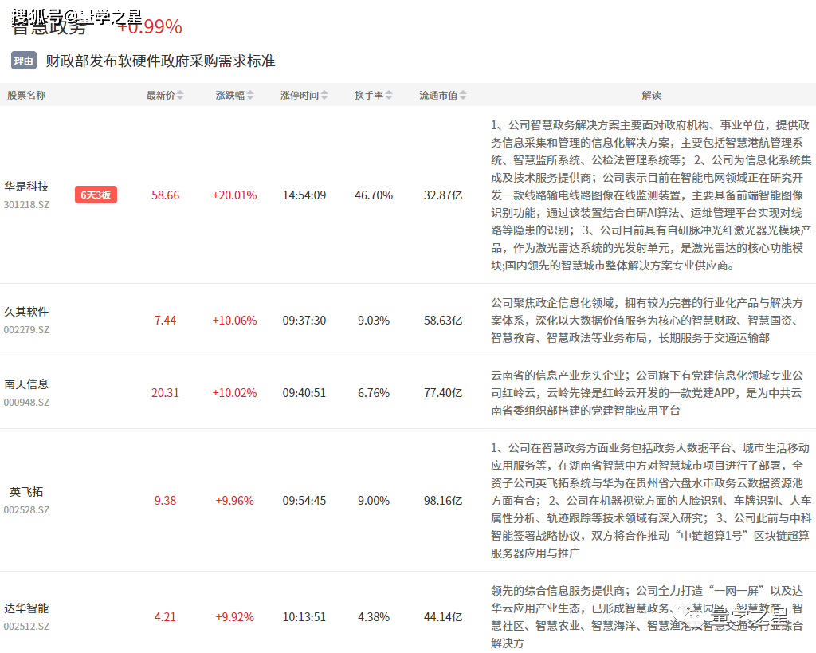
Task: Toggle the sort arrows beside 涨停时间
Action: 324,96
